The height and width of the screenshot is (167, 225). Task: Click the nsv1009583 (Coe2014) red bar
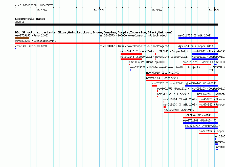tap(191, 112)
